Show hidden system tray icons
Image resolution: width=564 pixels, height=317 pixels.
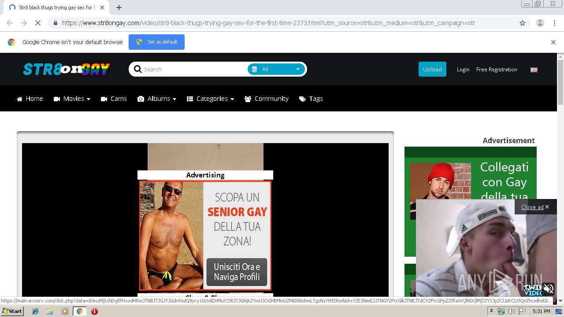click(x=491, y=311)
